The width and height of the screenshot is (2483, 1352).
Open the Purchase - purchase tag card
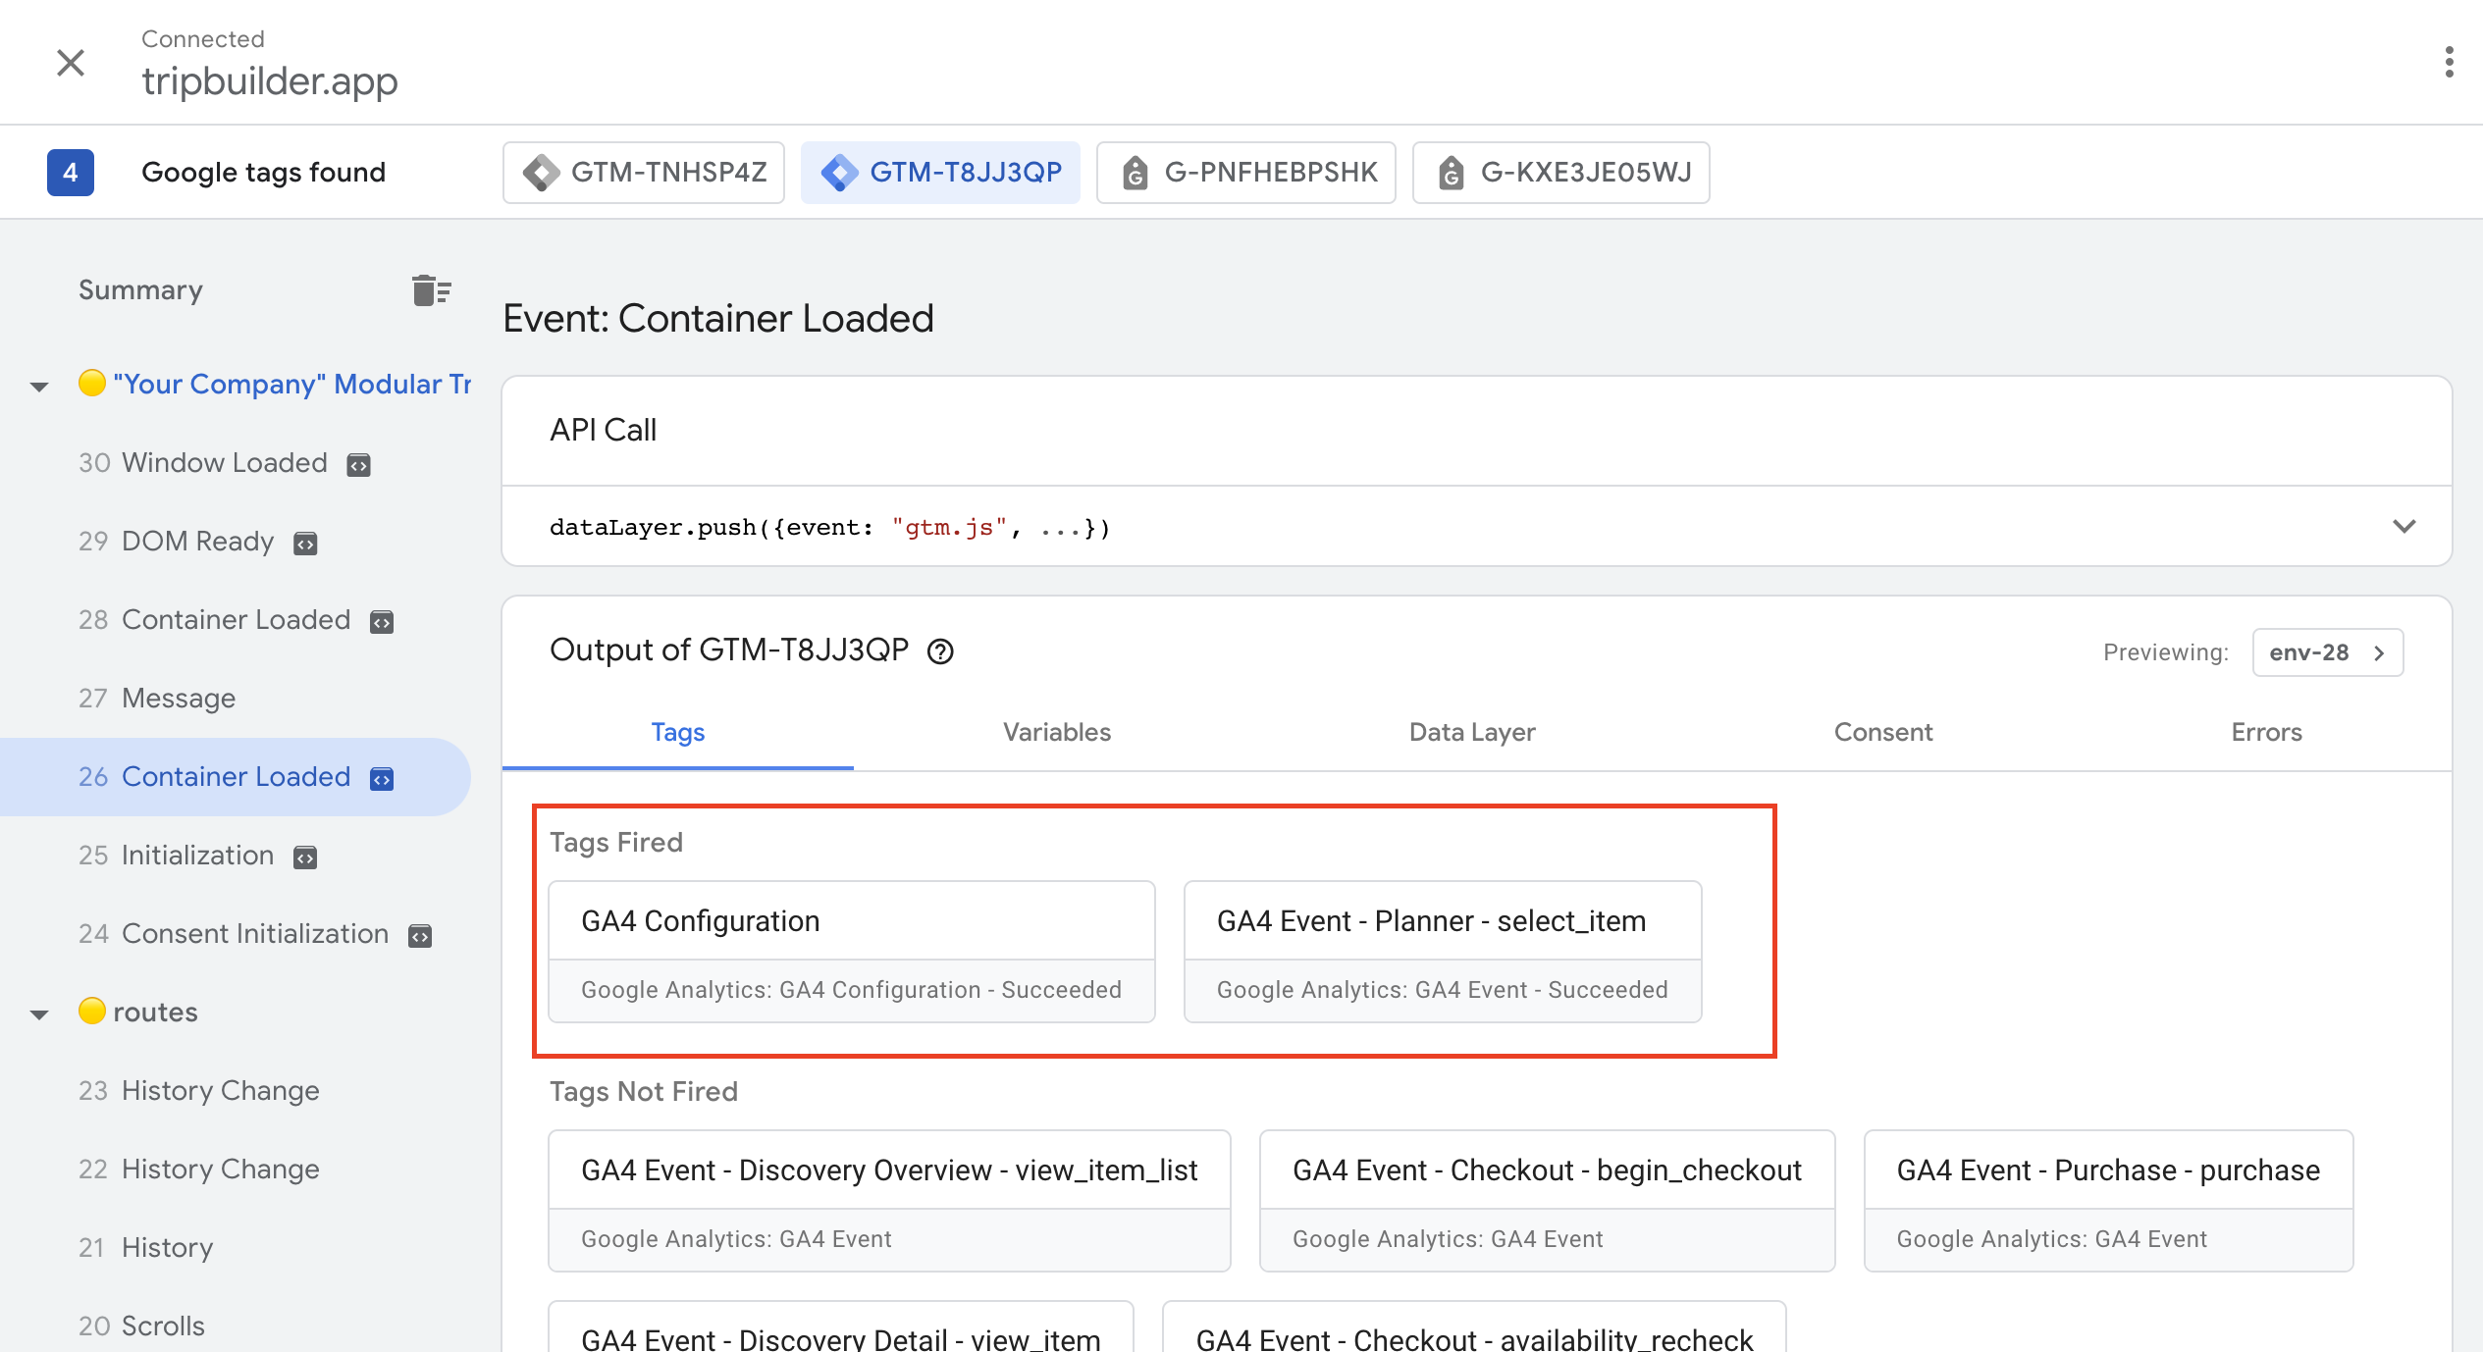click(2108, 1201)
